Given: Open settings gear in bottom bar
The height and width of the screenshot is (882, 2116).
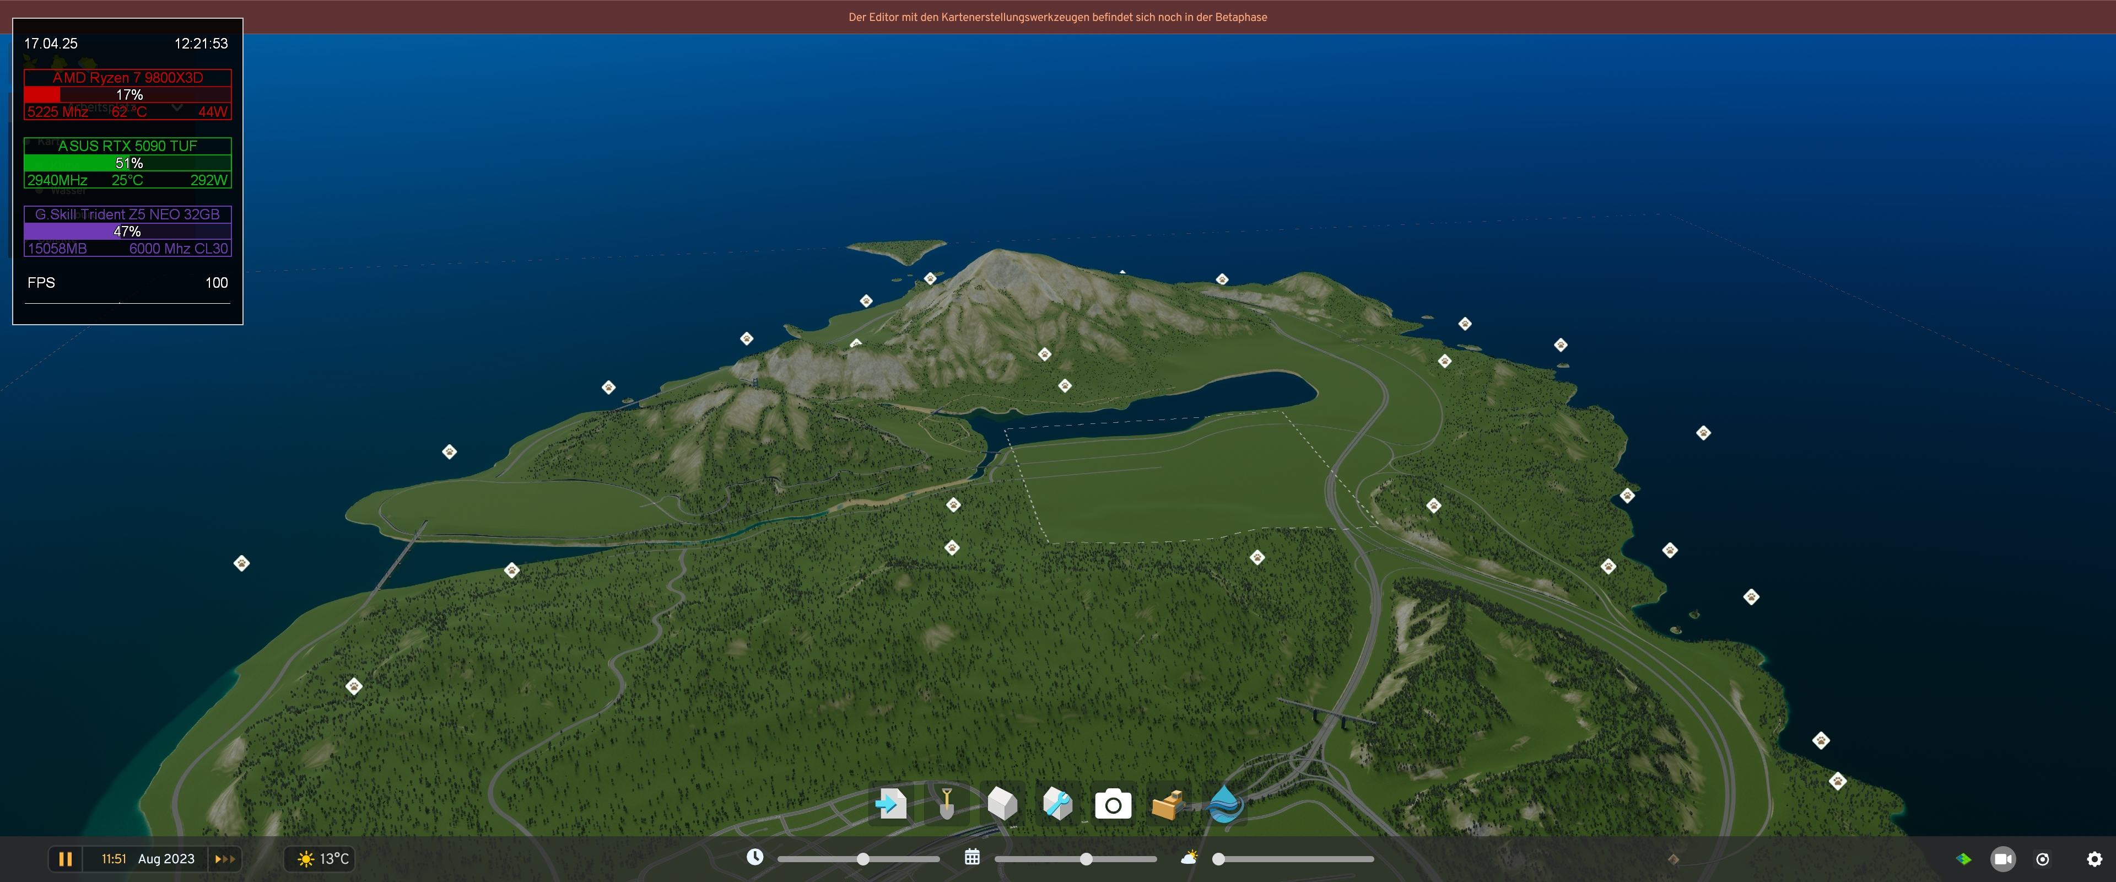Looking at the screenshot, I should [x=2094, y=859].
